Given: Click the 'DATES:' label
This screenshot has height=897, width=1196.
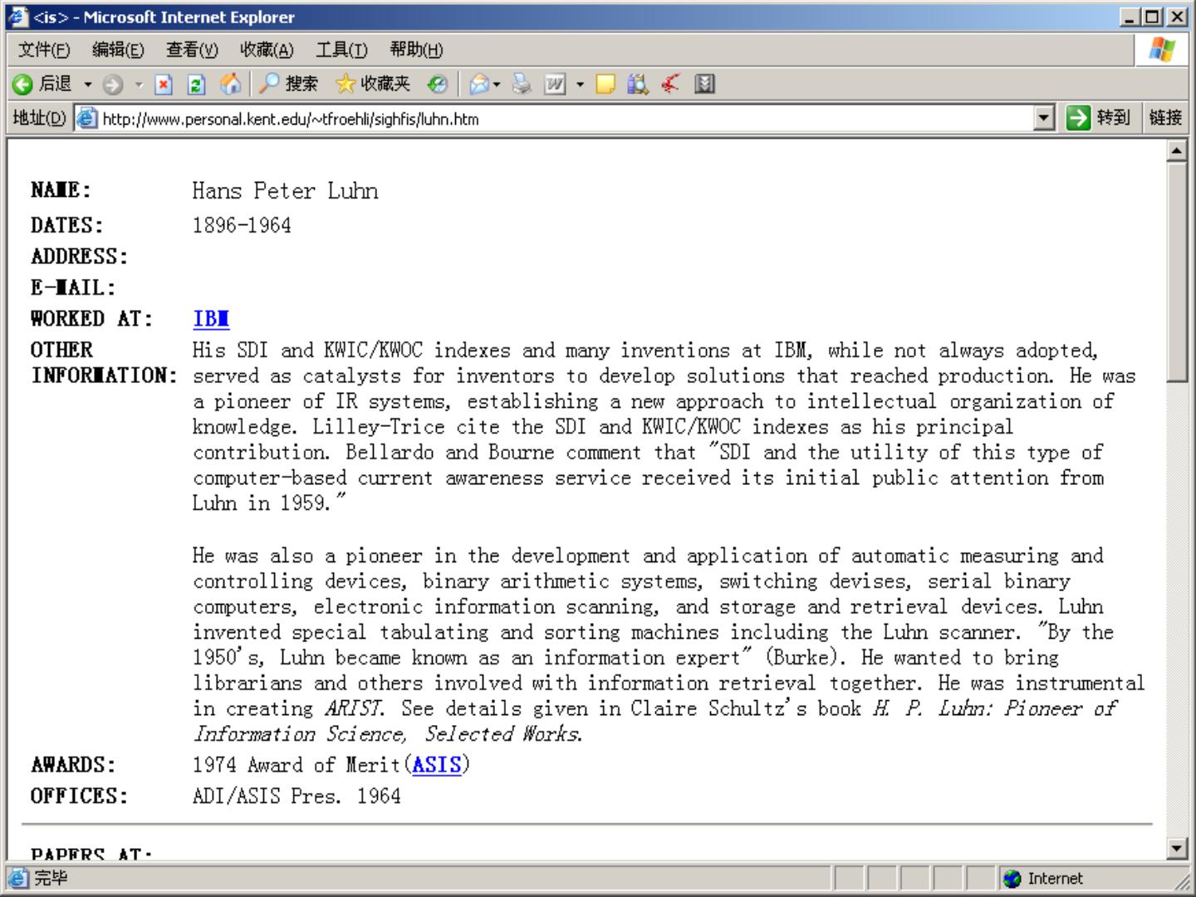Looking at the screenshot, I should pyautogui.click(x=66, y=225).
